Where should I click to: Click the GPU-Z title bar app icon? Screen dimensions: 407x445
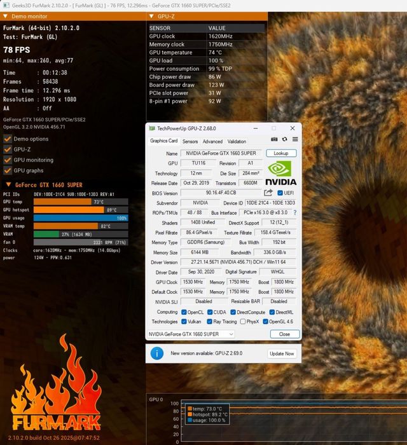coord(152,128)
